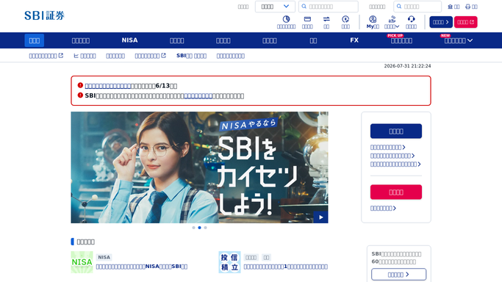This screenshot has height=282, width=502.
Task: Expand the hand-with-coins services menu
Action: click(x=392, y=22)
